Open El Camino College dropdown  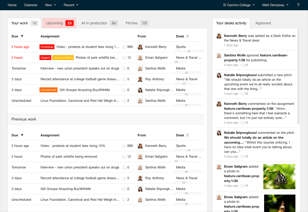[239, 5]
